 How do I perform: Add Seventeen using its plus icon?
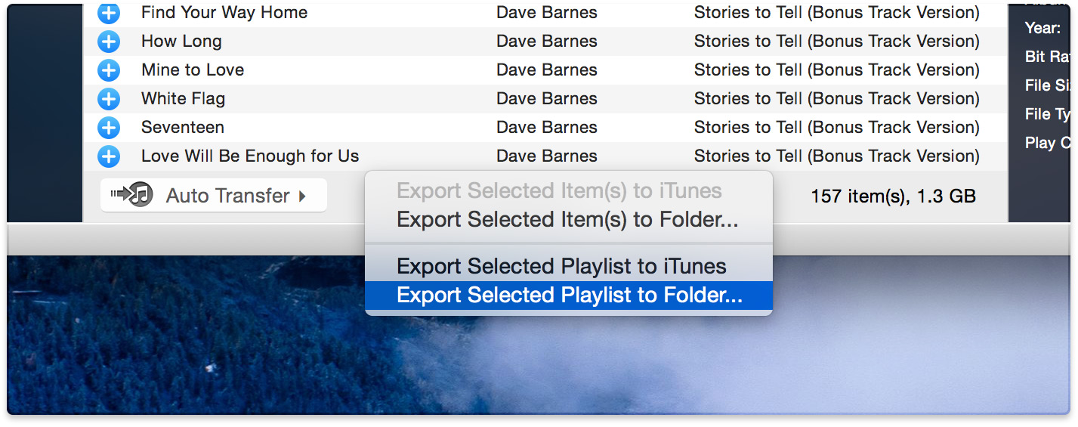pyautogui.click(x=109, y=128)
